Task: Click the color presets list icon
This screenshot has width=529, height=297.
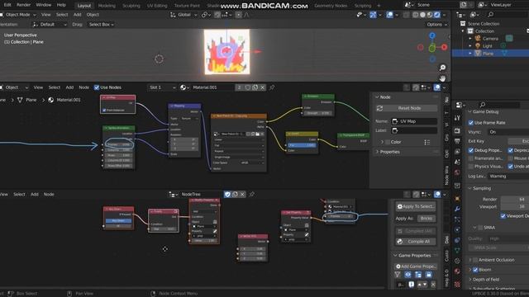Action: pyautogui.click(x=427, y=142)
